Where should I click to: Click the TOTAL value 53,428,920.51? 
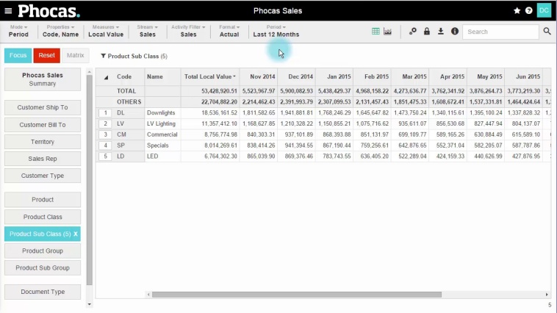pos(219,91)
